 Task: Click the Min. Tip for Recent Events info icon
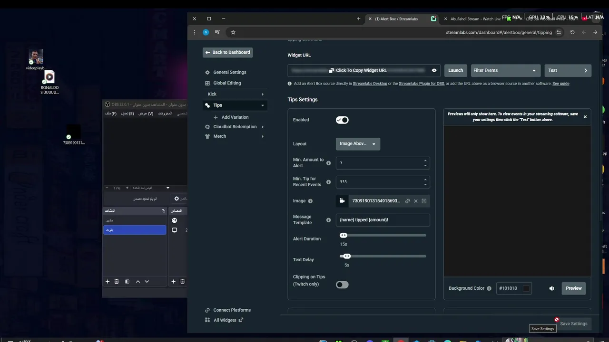point(328,182)
